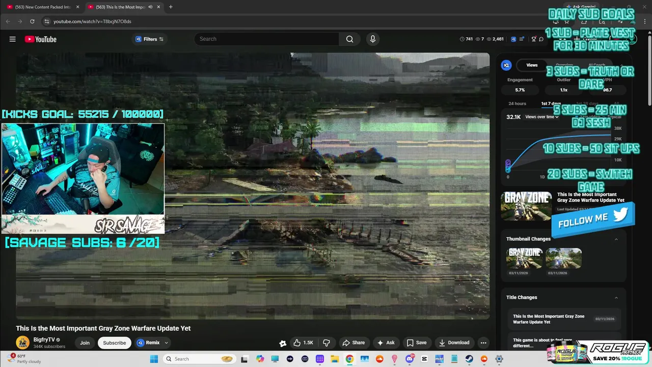Close the first browser tab
Image resolution: width=652 pixels, height=367 pixels.
click(77, 7)
